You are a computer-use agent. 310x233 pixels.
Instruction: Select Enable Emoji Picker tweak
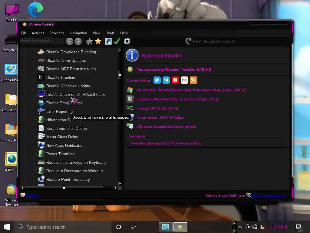point(64,103)
